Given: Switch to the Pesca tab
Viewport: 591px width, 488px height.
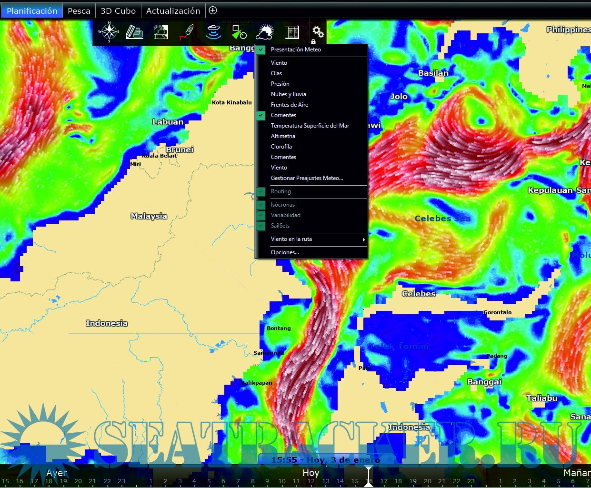Looking at the screenshot, I should pyautogui.click(x=79, y=10).
